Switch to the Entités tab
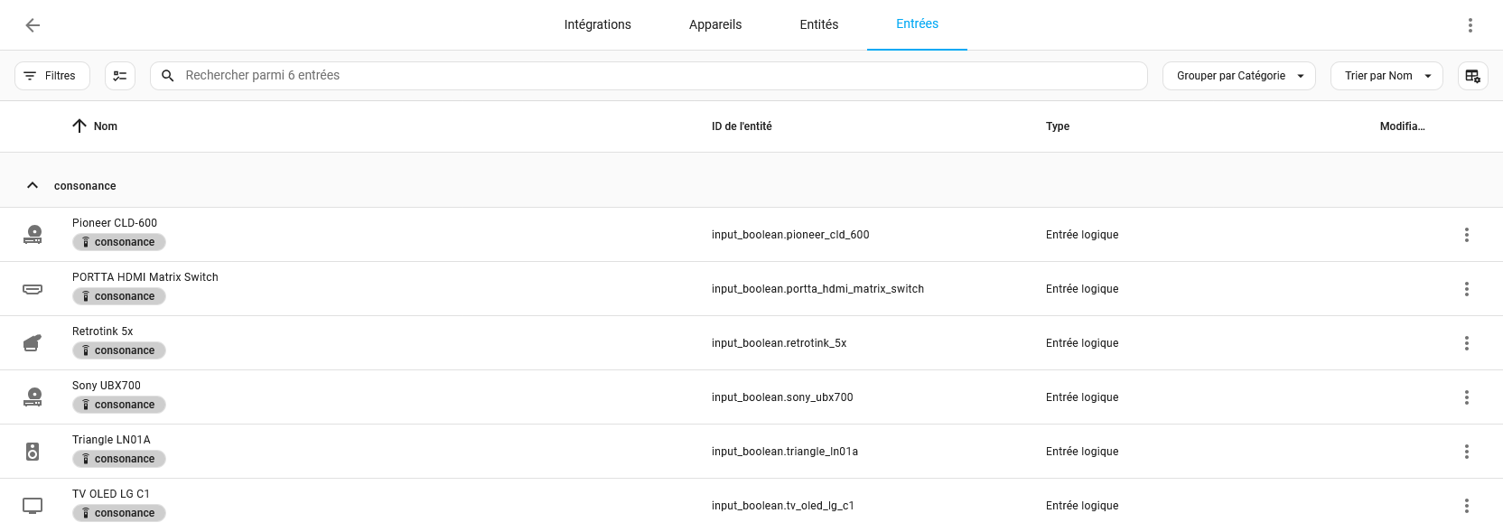Screen dimensions: 1503x532 point(819,25)
